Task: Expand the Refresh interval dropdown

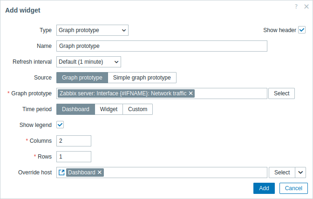Action: pos(88,62)
